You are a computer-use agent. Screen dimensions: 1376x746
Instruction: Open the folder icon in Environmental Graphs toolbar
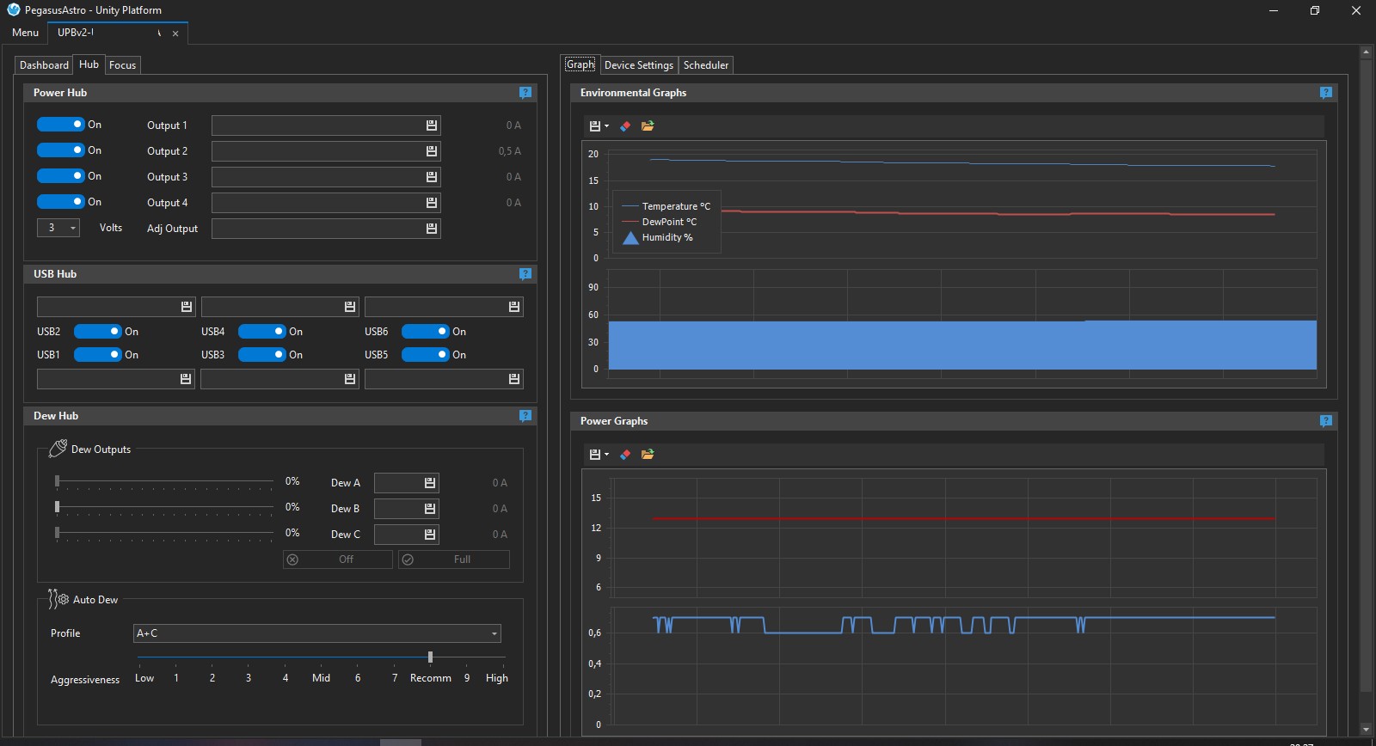click(648, 126)
